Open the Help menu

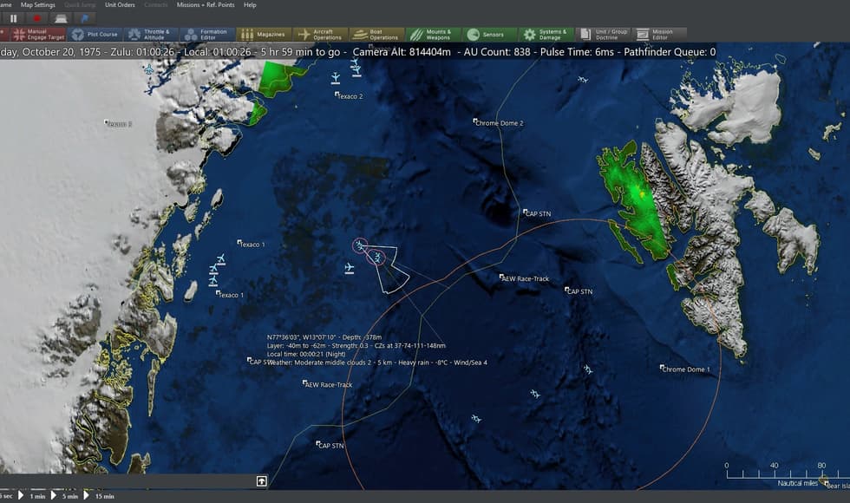tap(250, 5)
